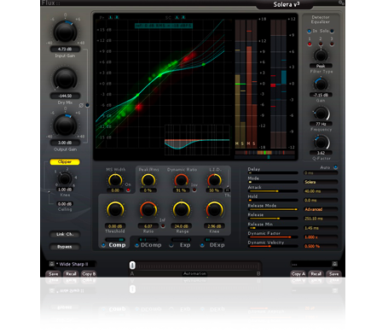
Task: Click the Release slider
Action: point(273,219)
